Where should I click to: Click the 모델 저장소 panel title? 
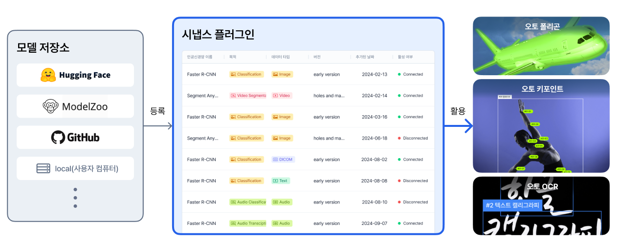pyautogui.click(x=43, y=48)
